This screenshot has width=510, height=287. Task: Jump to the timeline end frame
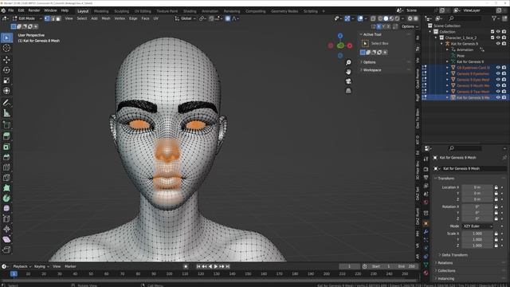[228, 266]
